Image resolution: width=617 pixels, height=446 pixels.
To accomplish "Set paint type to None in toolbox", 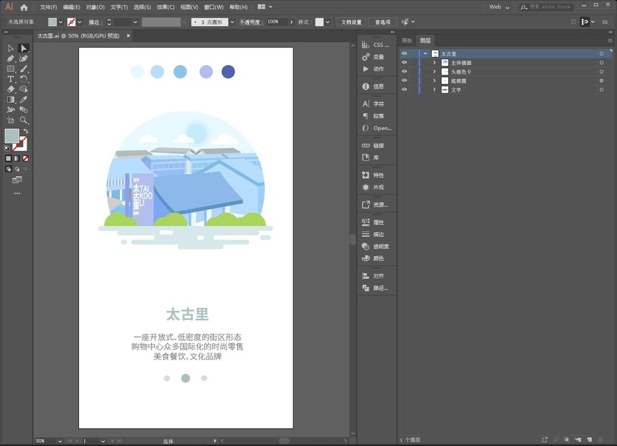I will (25, 158).
